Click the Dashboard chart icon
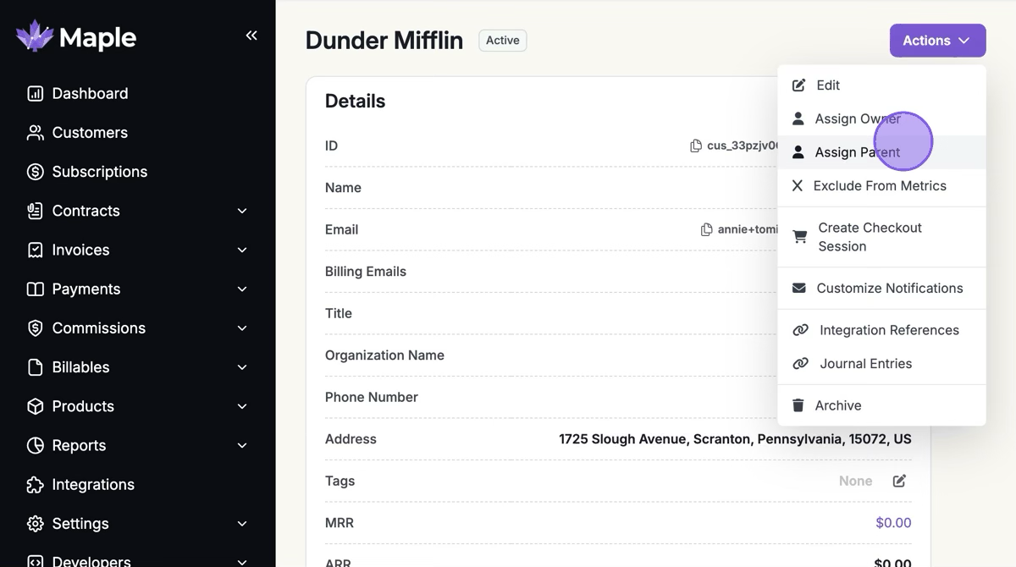Screen dimensions: 1016x567 click(x=35, y=94)
